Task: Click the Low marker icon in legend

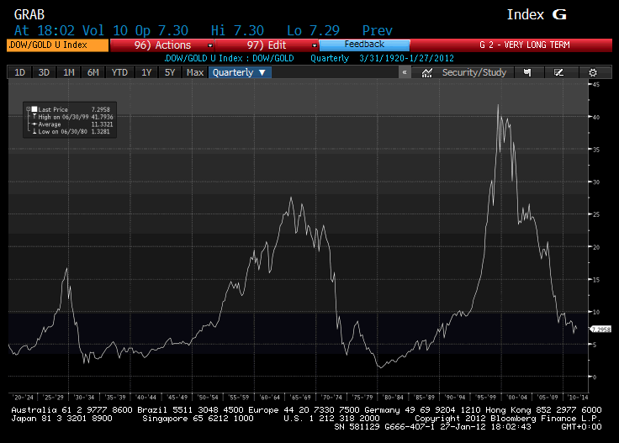Action: 34,130
